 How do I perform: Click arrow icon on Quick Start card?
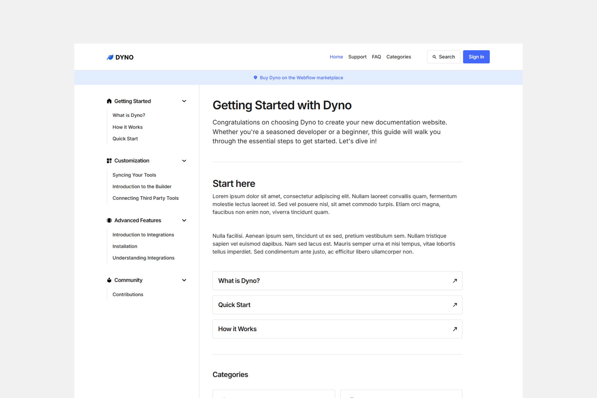[x=455, y=305]
